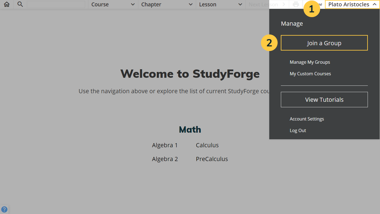Open Manage My Groups
380x214 pixels.
tap(310, 62)
